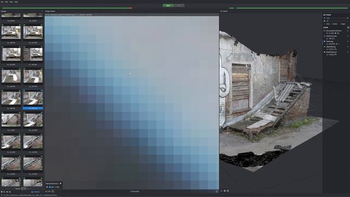The width and height of the screenshot is (350, 197).
Task: Select the MeshDecimate scene entry label
Action: point(331,36)
